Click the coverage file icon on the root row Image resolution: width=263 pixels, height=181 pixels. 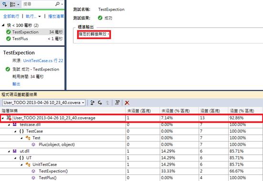point(9,118)
